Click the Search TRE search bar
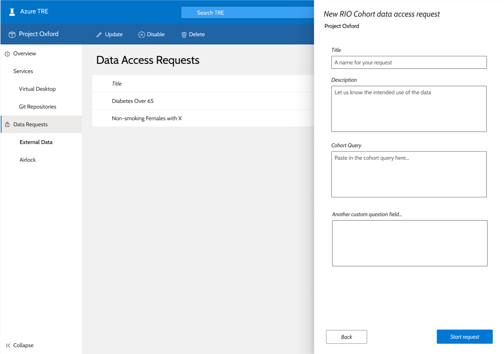This screenshot has width=504, height=354. (x=247, y=12)
